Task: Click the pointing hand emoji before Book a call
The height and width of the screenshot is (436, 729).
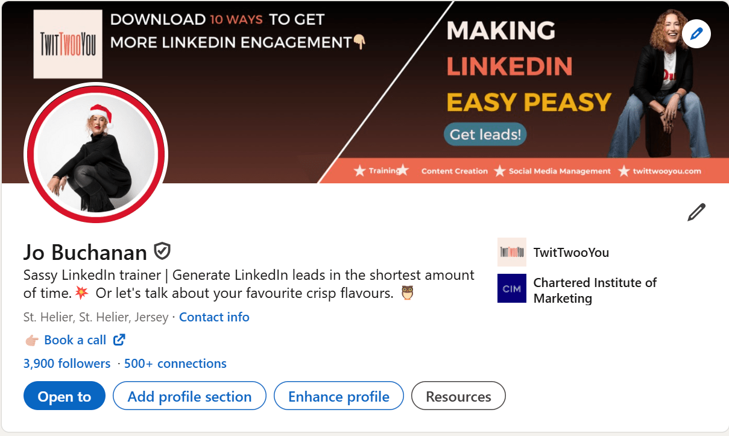Action: [32, 340]
